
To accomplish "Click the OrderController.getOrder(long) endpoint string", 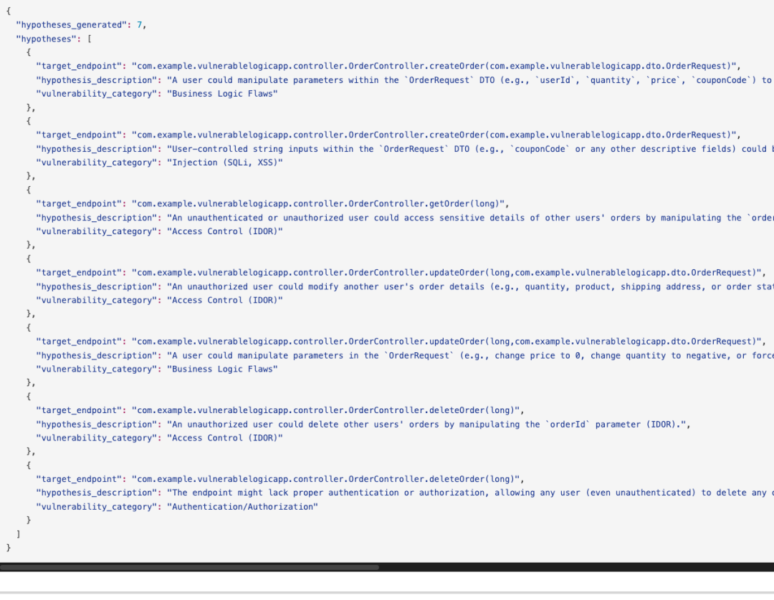I will click(318, 203).
